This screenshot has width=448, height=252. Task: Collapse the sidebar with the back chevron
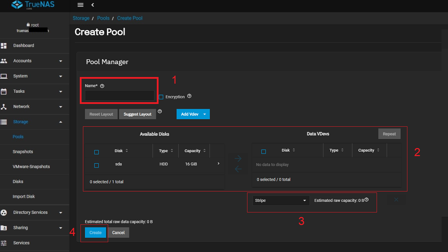(x=92, y=5)
